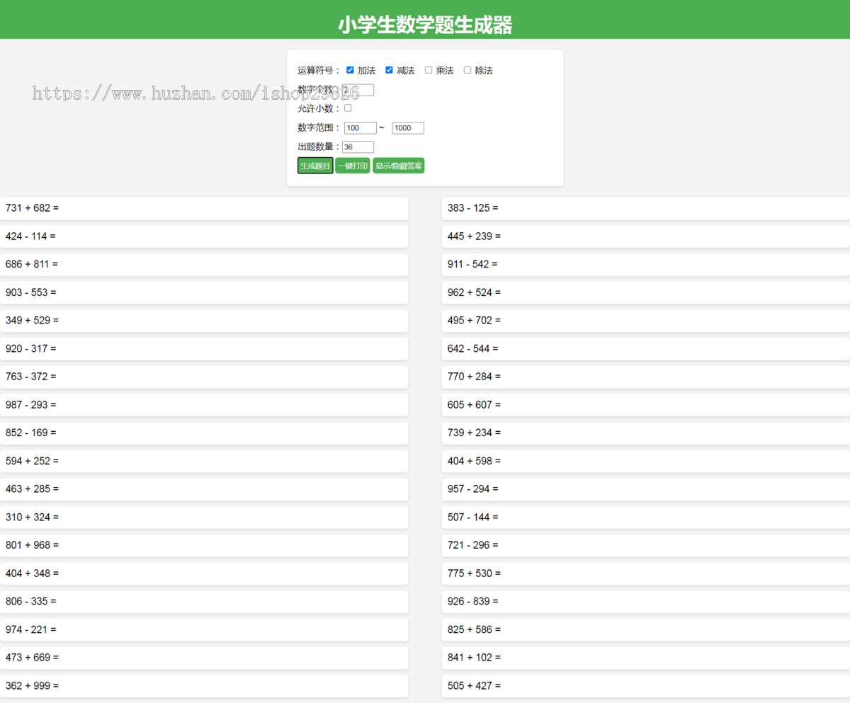850x703 pixels.
Task: Click the 一键打印 button
Action: [353, 166]
